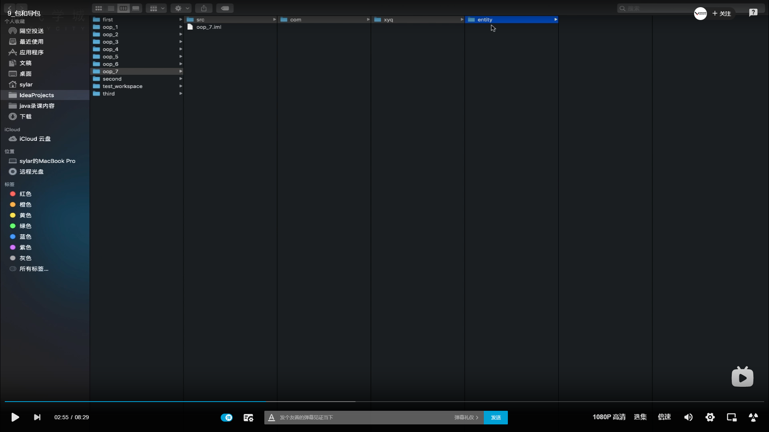
Task: Open Finder share button
Action: coord(204,8)
